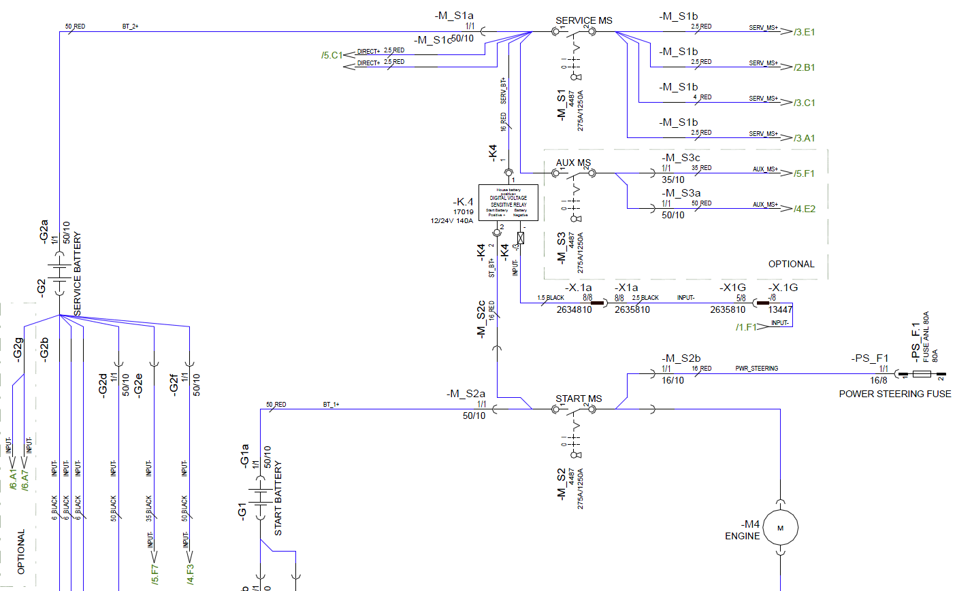Follow the /3.E1 cross-reference

tap(805, 32)
